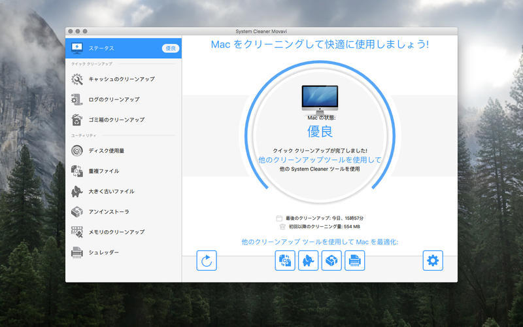The width and height of the screenshot is (523, 327).
Task: Click the shredder icon in sidebar
Action: (x=77, y=252)
